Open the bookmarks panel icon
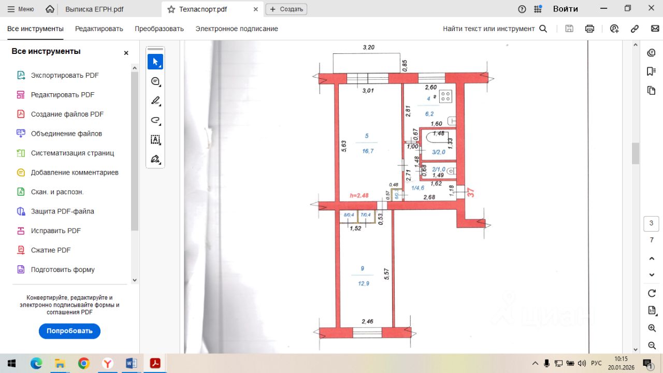Screen dimensions: 663x373 tap(652, 71)
